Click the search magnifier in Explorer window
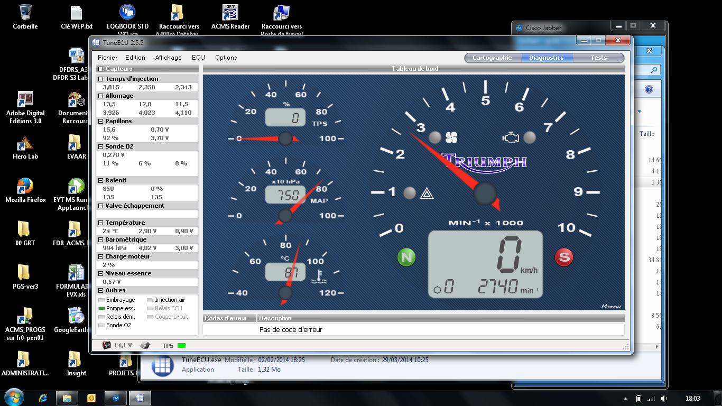This screenshot has width=722, height=406. pos(654,70)
